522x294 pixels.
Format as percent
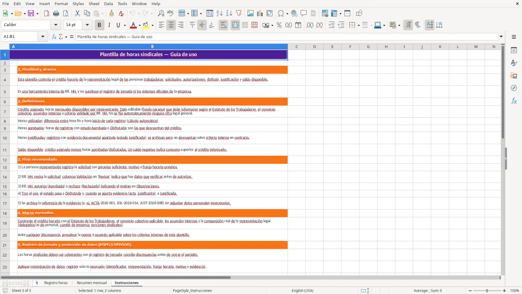279,25
